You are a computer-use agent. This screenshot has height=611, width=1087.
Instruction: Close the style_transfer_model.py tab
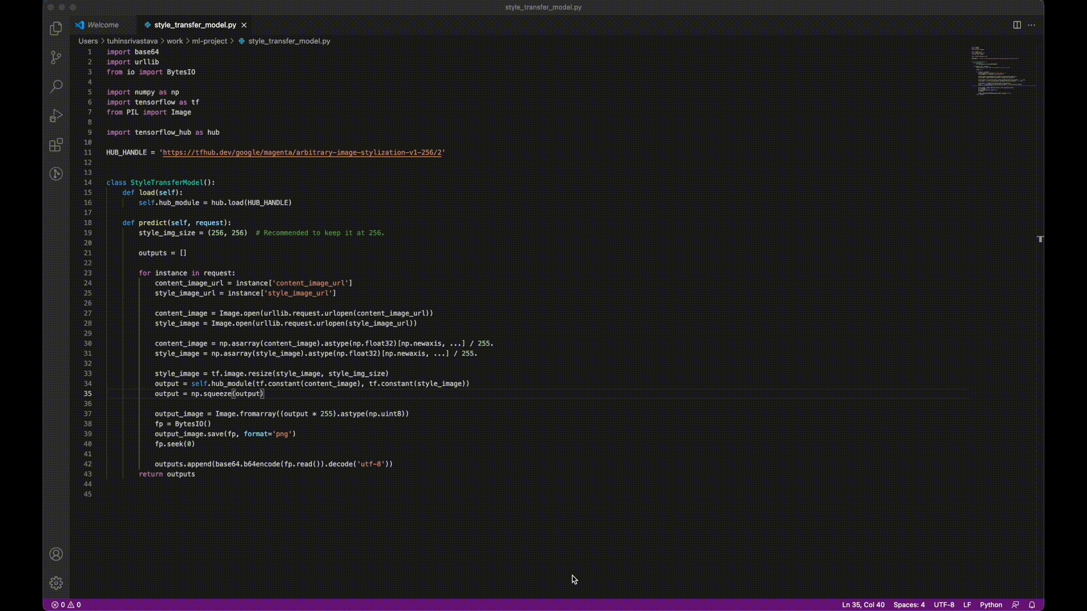(x=244, y=25)
